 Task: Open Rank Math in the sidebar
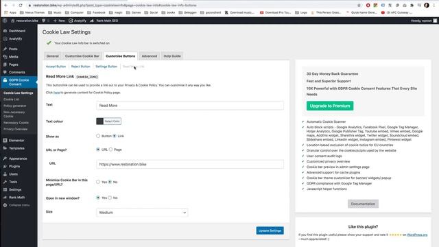pyautogui.click(x=16, y=198)
